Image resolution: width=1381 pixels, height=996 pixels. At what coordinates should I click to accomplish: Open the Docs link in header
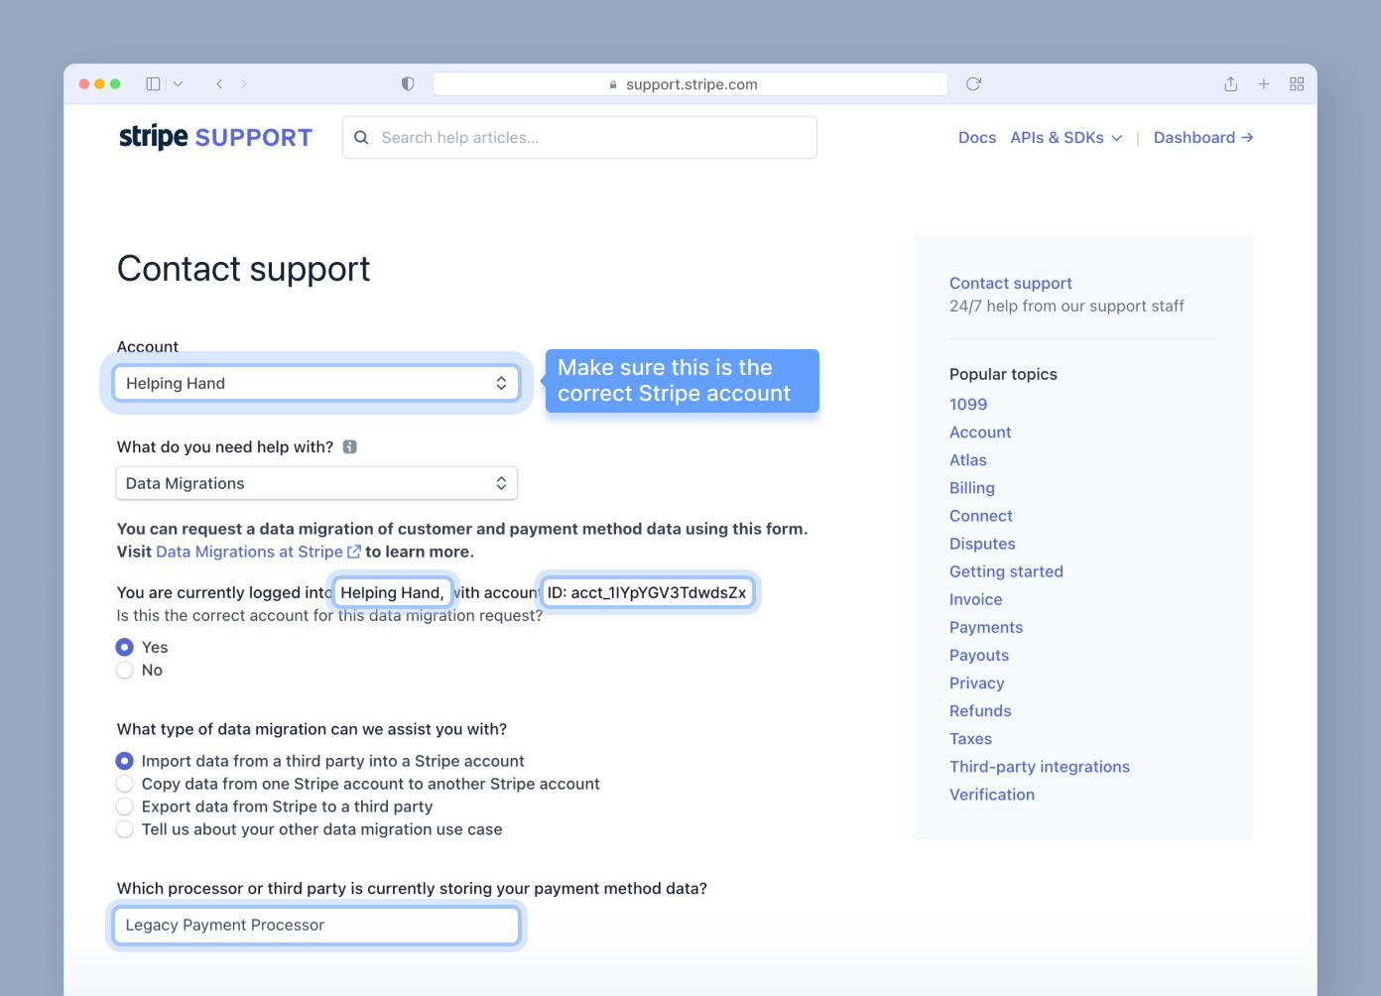pos(977,138)
